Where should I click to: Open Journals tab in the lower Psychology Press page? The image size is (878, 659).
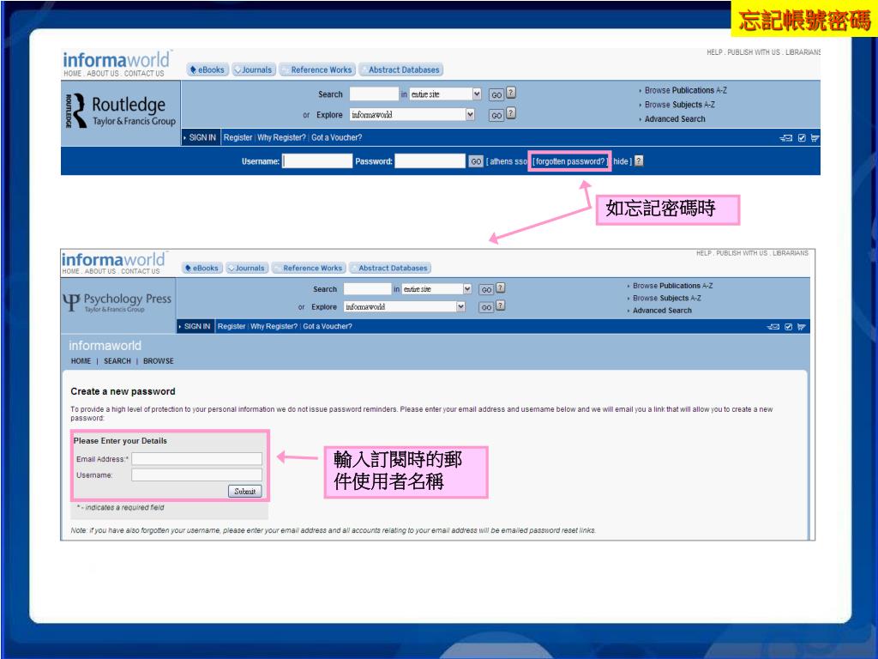(x=247, y=268)
